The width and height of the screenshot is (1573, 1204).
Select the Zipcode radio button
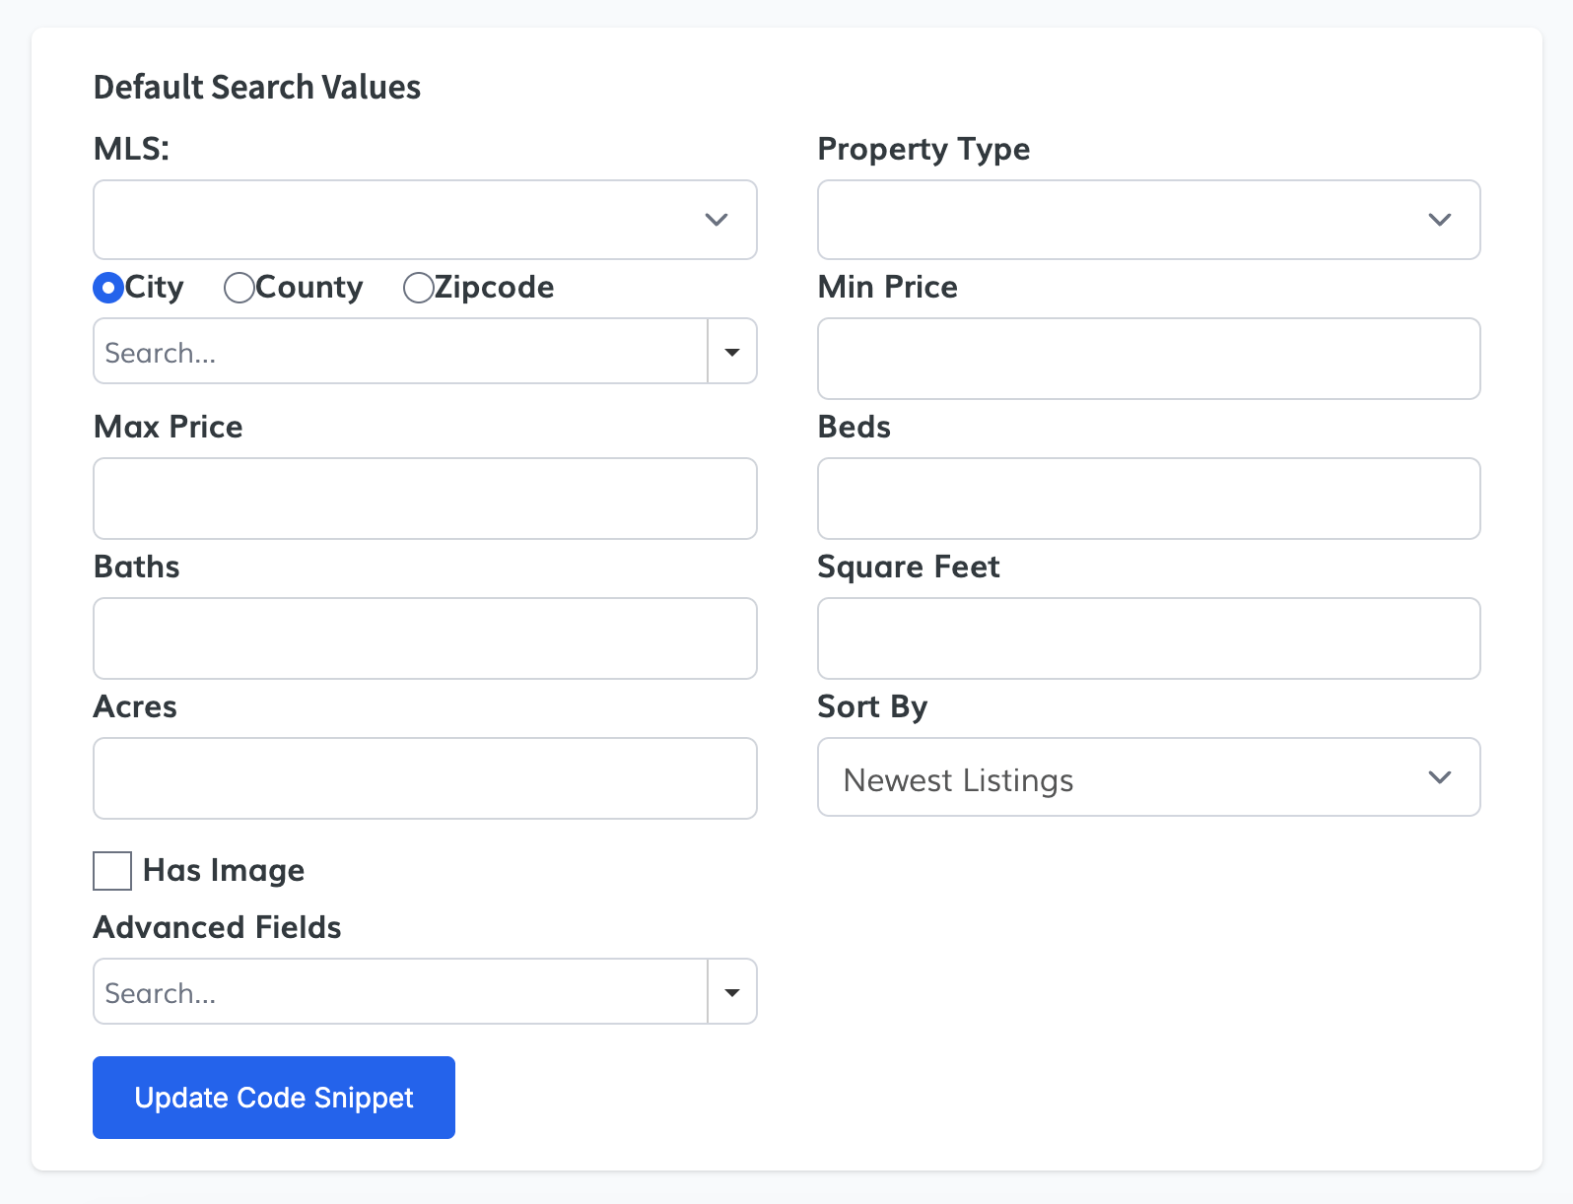[418, 288]
